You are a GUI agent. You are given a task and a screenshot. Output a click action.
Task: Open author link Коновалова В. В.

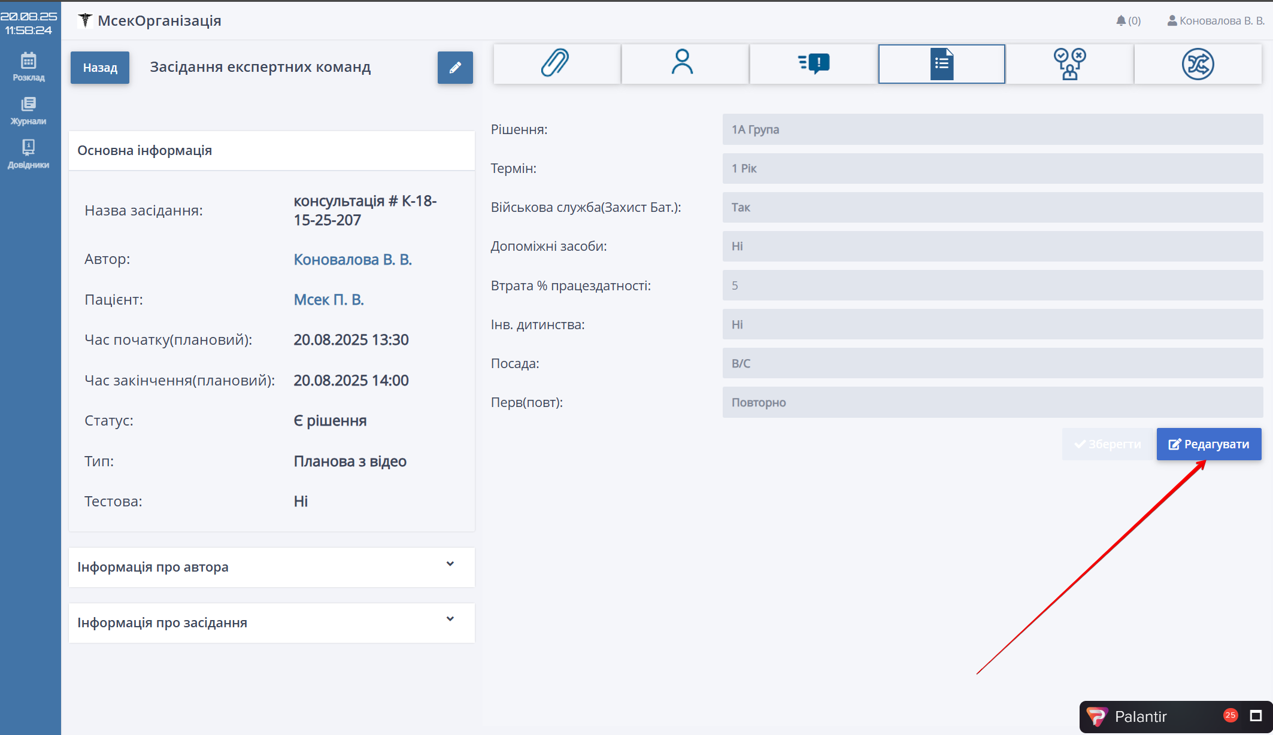coord(352,260)
